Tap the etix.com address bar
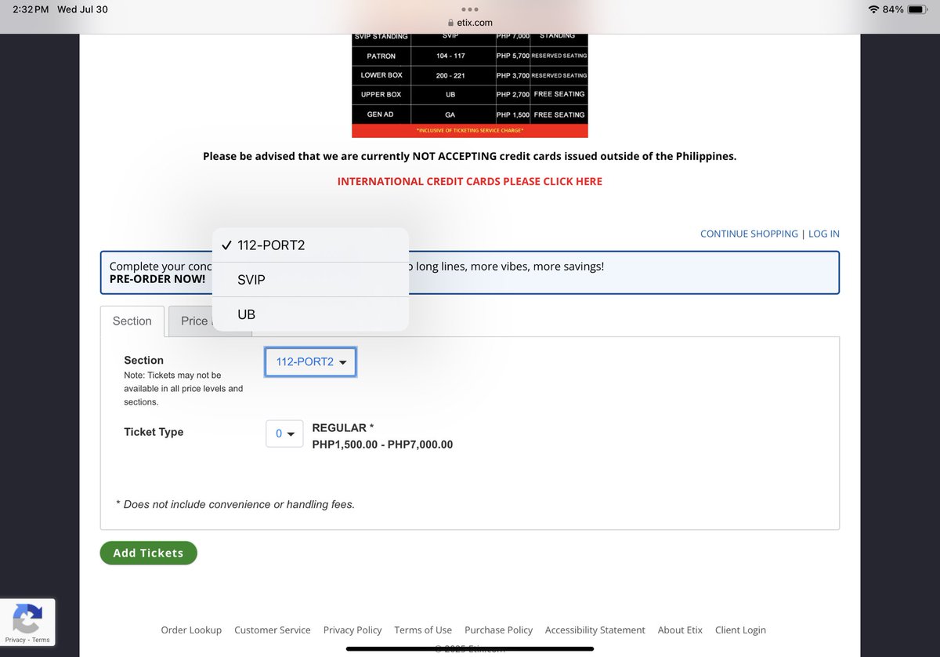 point(470,23)
